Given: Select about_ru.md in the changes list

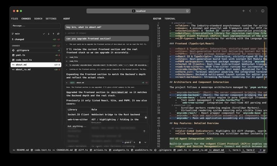Looking at the screenshot, I should coord(36,70).
